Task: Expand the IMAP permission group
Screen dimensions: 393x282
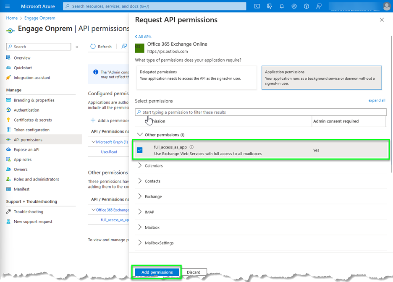Action: pyautogui.click(x=140, y=212)
